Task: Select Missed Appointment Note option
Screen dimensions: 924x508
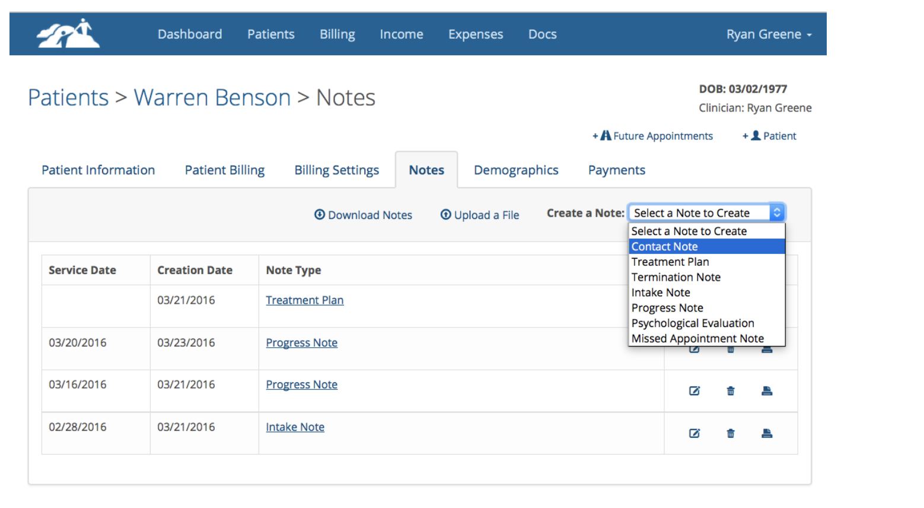Action: (697, 338)
